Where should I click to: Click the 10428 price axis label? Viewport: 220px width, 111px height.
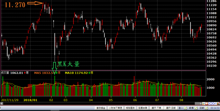[x=211, y=54]
